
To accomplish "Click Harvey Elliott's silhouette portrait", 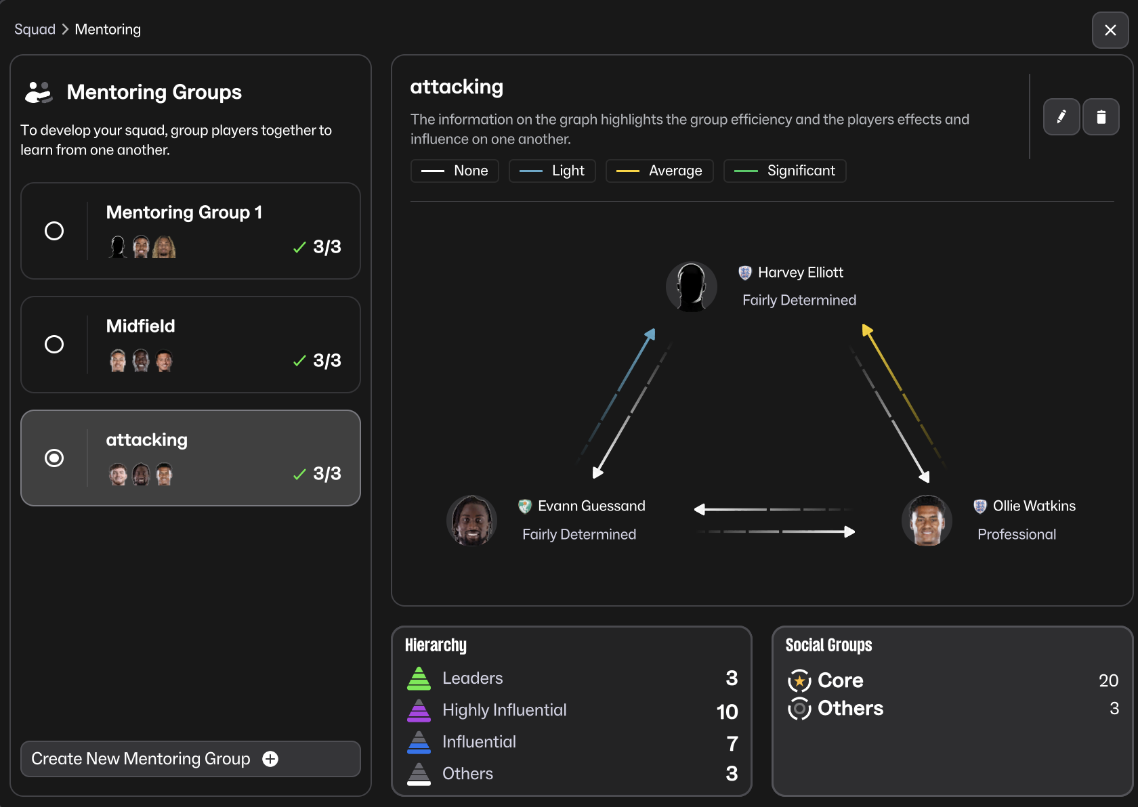I will click(691, 287).
